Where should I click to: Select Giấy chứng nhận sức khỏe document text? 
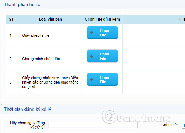click(50, 82)
